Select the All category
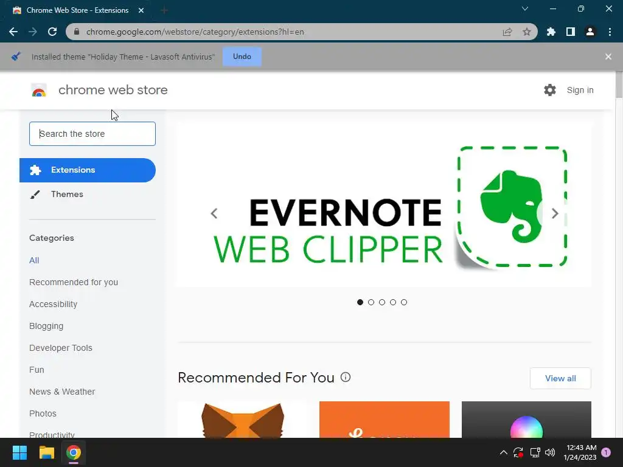623x467 pixels. pyautogui.click(x=34, y=260)
